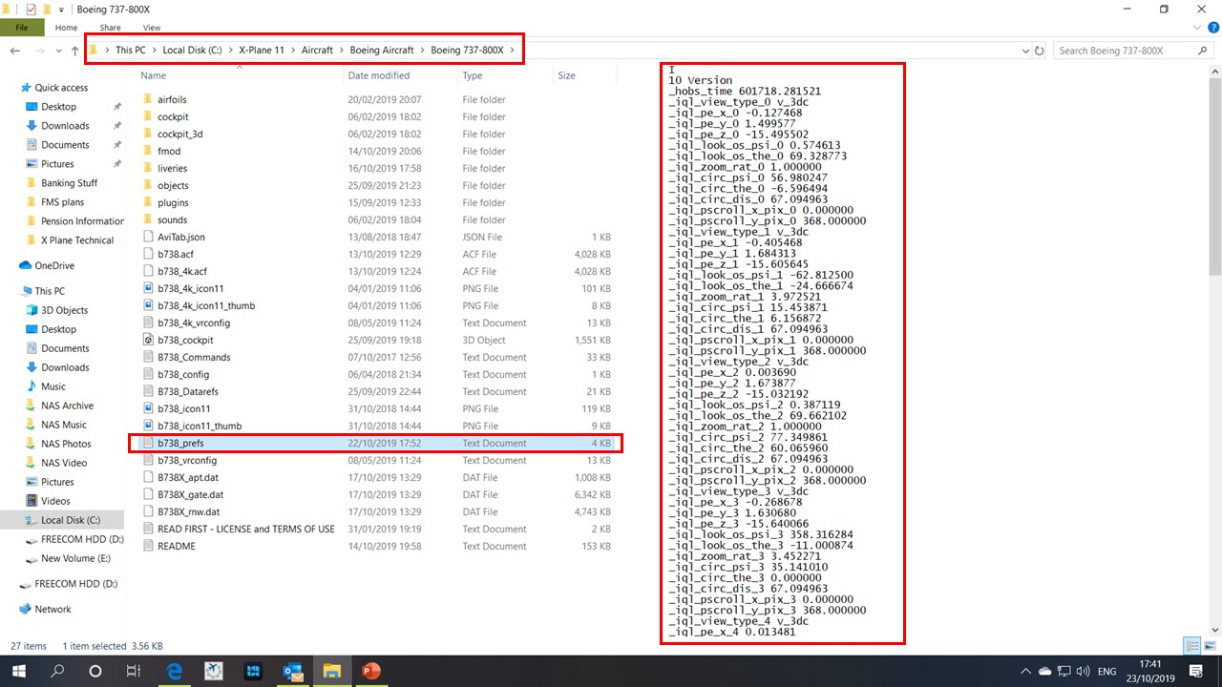
Task: Click the search magnifier icon in search box
Action: coord(1202,51)
